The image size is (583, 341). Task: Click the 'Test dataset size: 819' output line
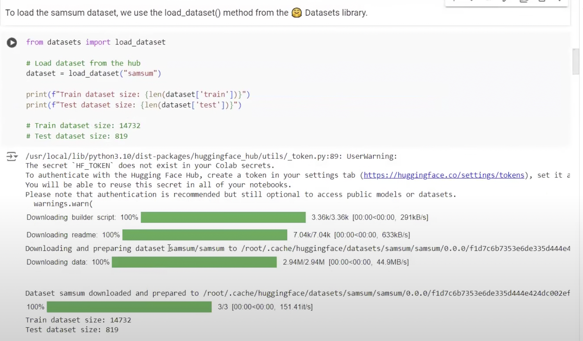72,330
